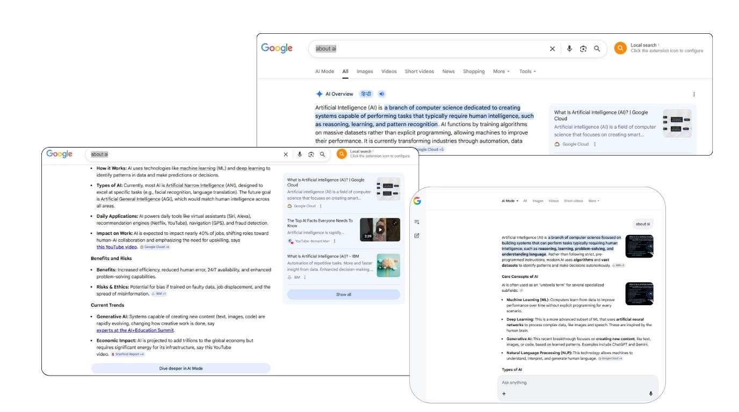Open the three-dot menu next to the IBM source

(x=305, y=277)
